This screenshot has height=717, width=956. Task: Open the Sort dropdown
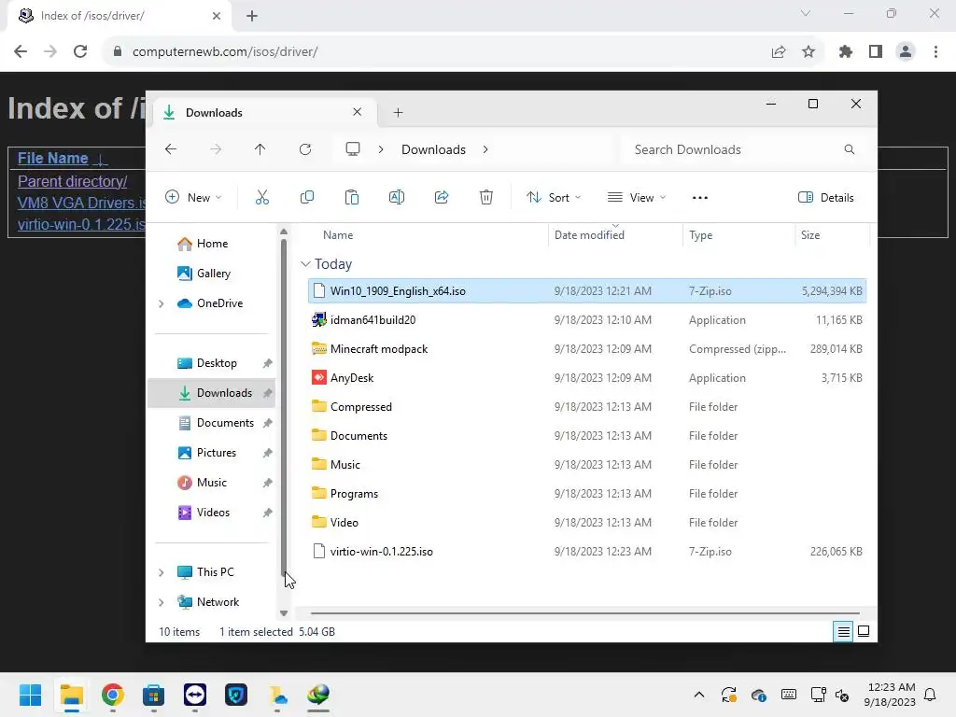coord(554,198)
